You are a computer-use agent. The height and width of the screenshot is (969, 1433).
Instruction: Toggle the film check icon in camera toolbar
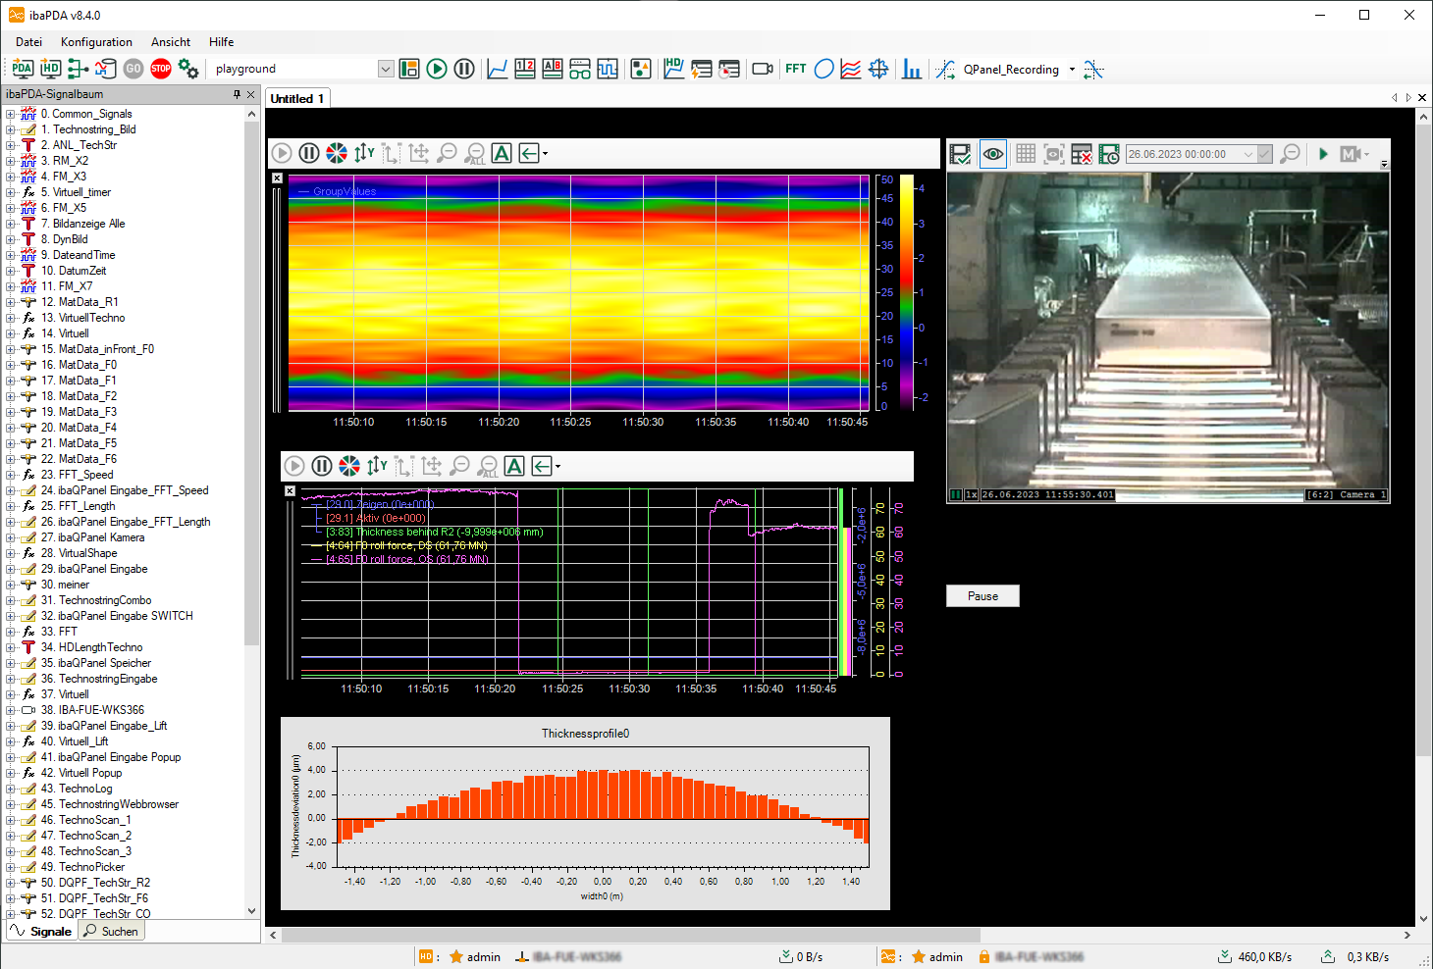[961, 154]
